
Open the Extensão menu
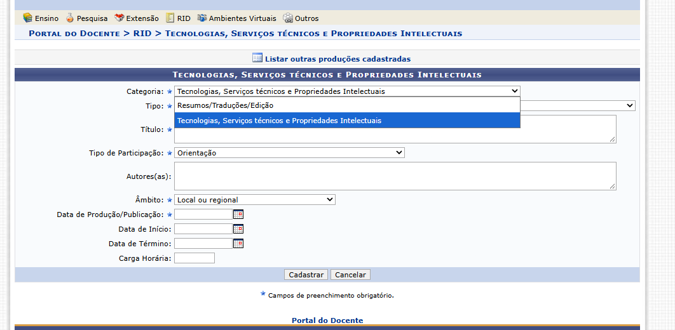137,18
